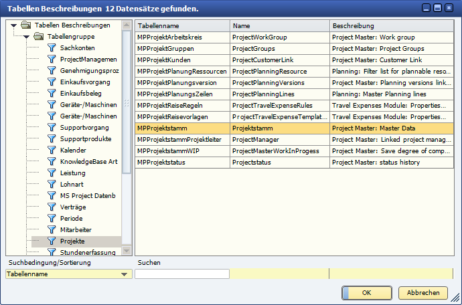The height and width of the screenshot is (305, 462).
Task: Click the filter icon beside Supportvorgang
Action: point(52,128)
